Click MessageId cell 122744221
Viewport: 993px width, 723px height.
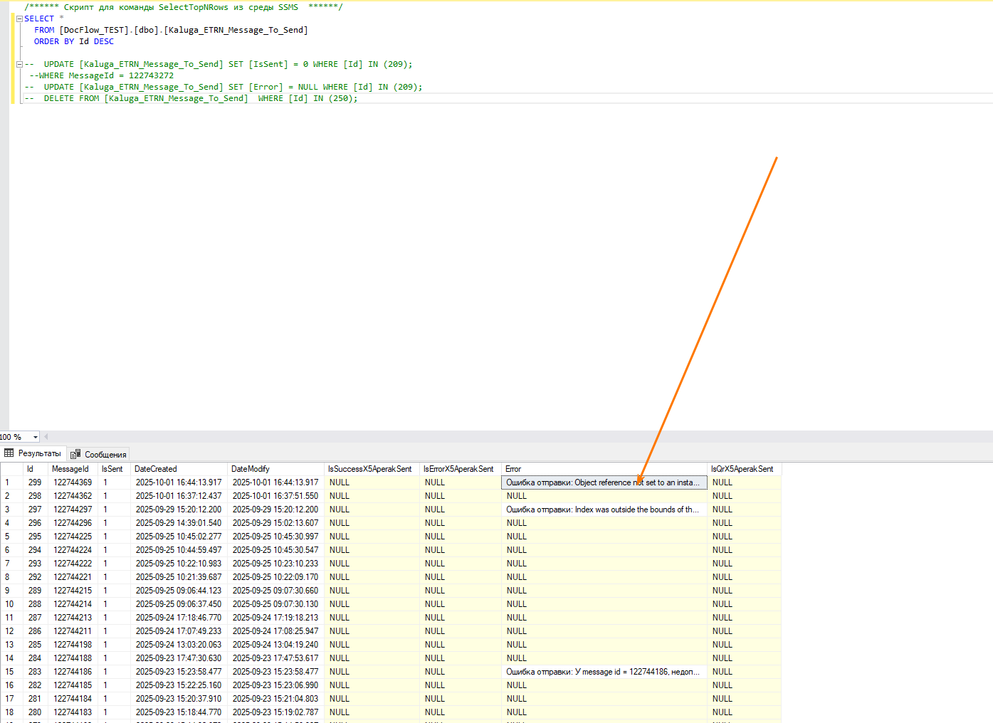coord(73,577)
